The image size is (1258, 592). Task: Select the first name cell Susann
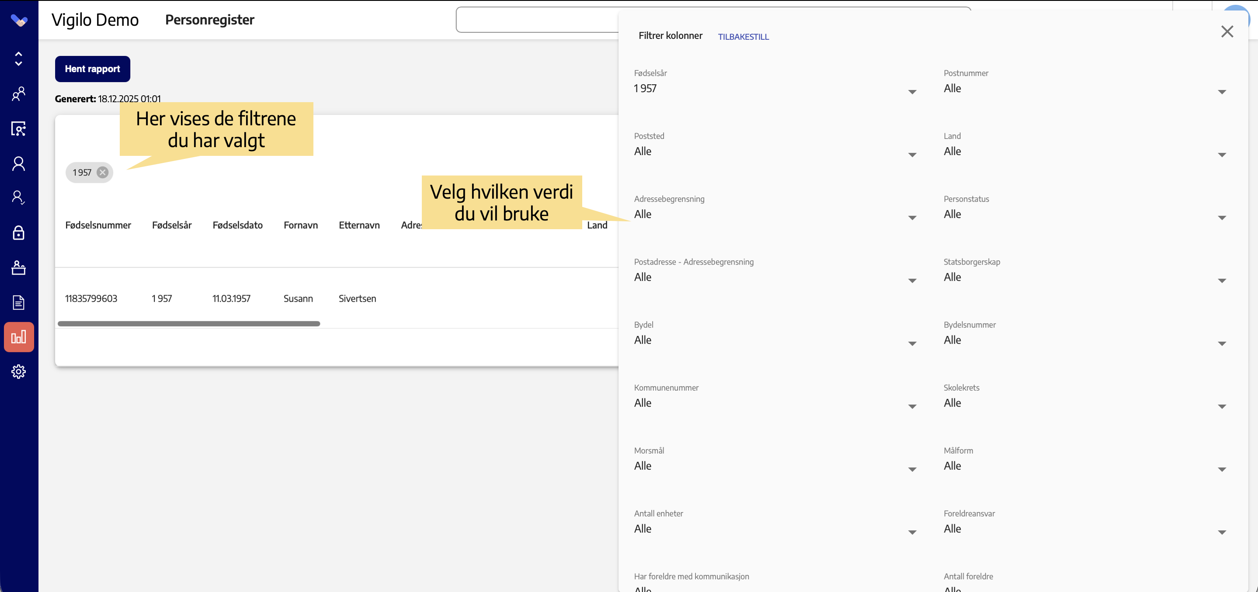pos(299,299)
